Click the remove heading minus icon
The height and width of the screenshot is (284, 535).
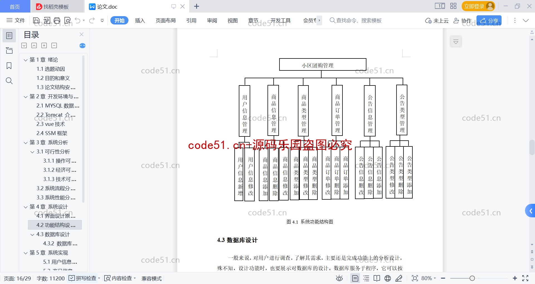tap(54, 45)
